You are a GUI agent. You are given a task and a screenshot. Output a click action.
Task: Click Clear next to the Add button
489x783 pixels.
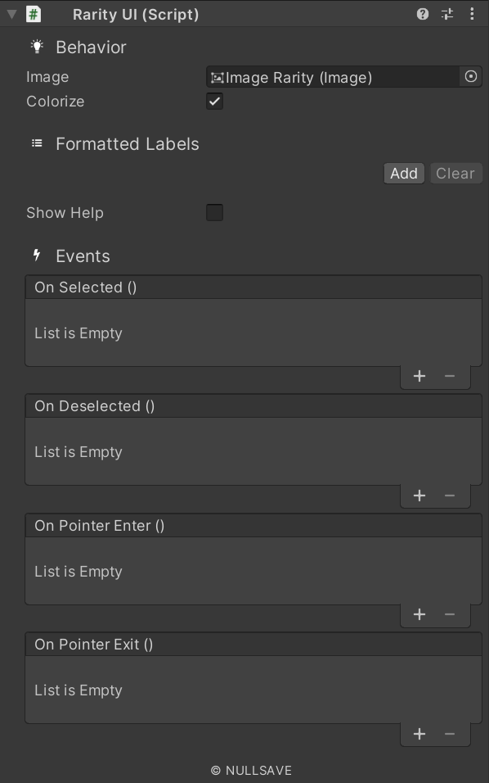pos(455,173)
